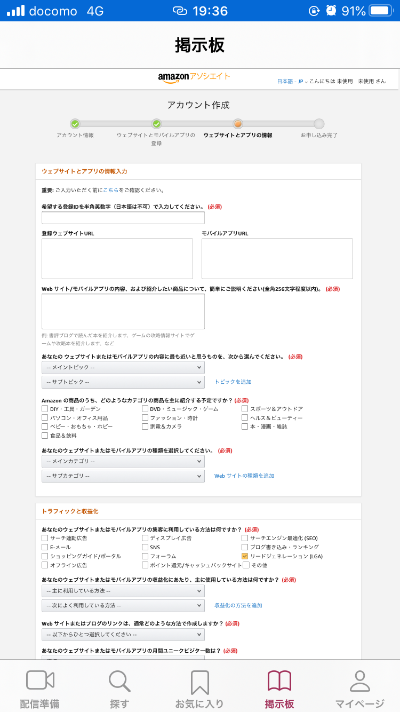Enable the SNS traffic checkbox
Screen dimensions: 400x712
[x=145, y=547]
